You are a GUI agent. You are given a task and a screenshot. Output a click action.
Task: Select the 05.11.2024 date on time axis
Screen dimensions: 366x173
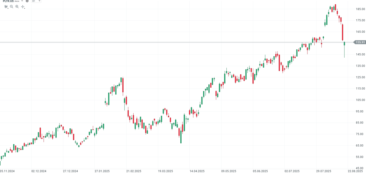coord(7,171)
